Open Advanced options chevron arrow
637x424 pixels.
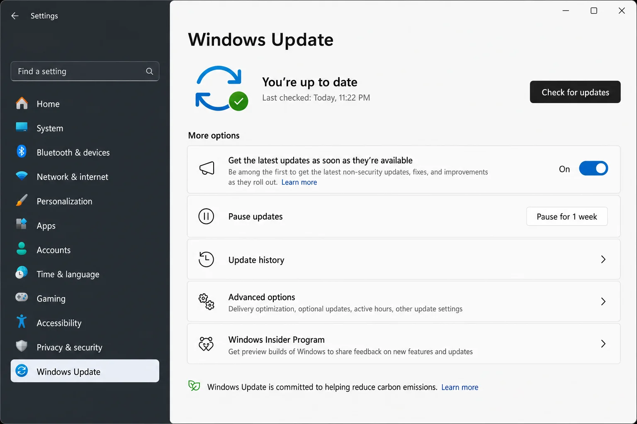pyautogui.click(x=603, y=302)
